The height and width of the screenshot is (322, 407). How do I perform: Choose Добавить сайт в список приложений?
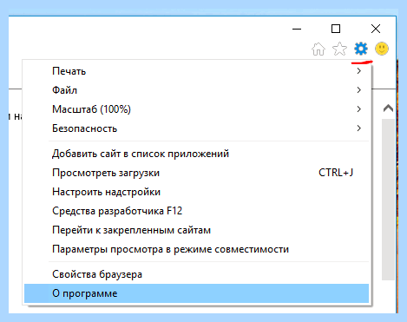point(196,154)
